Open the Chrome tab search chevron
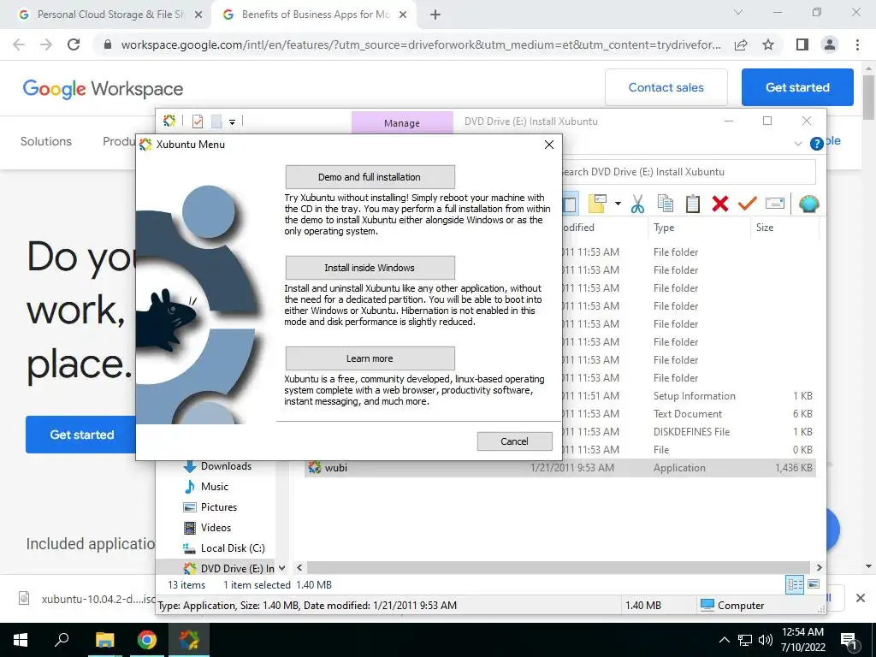This screenshot has height=657, width=876. coord(738,12)
